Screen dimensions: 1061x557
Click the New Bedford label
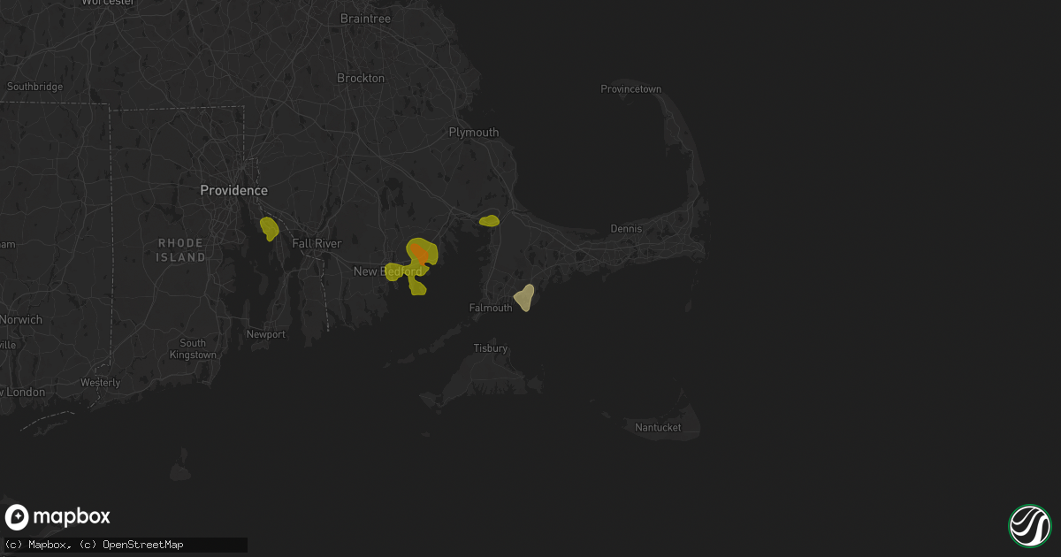(387, 271)
